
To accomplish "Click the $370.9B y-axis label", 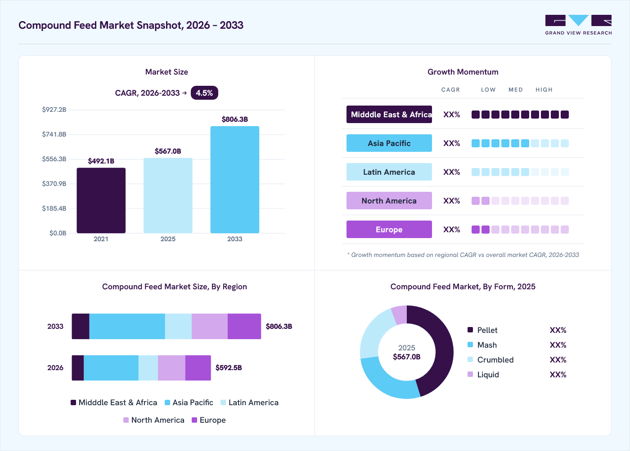I will (x=54, y=184).
